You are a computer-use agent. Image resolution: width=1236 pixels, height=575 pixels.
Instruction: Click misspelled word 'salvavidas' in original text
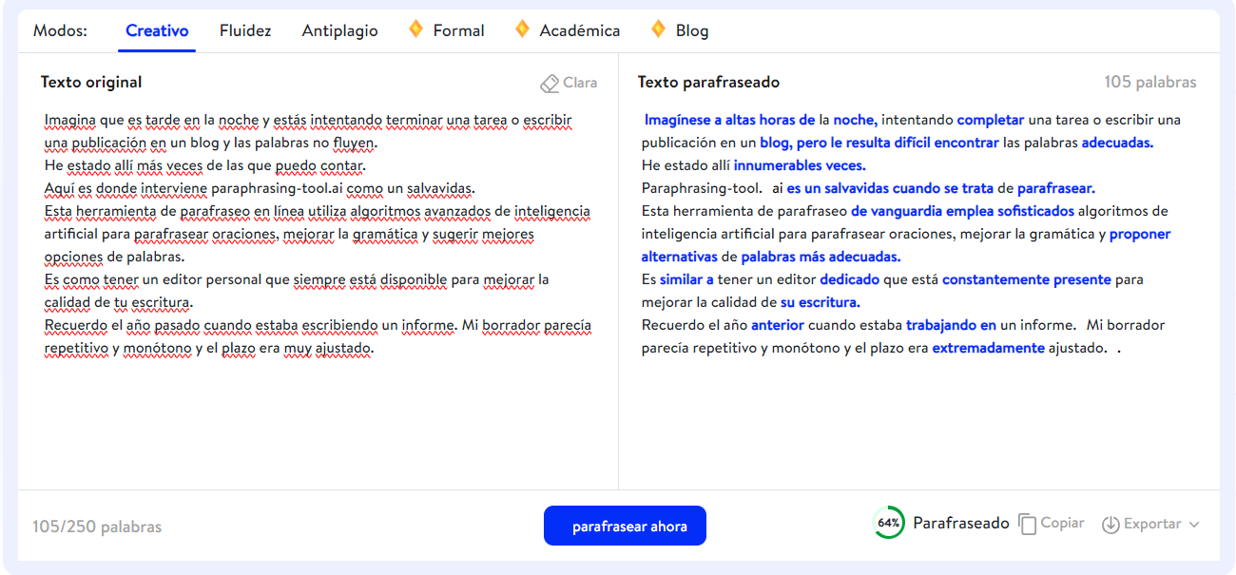tap(441, 188)
